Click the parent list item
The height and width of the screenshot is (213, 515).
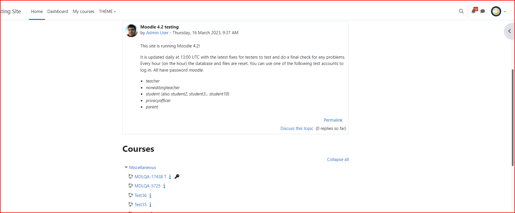point(152,107)
